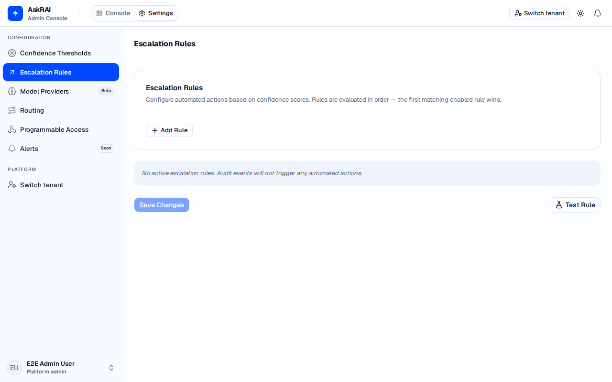Click the Switch tenant button in header
This screenshot has height=382, width=612.
point(539,13)
